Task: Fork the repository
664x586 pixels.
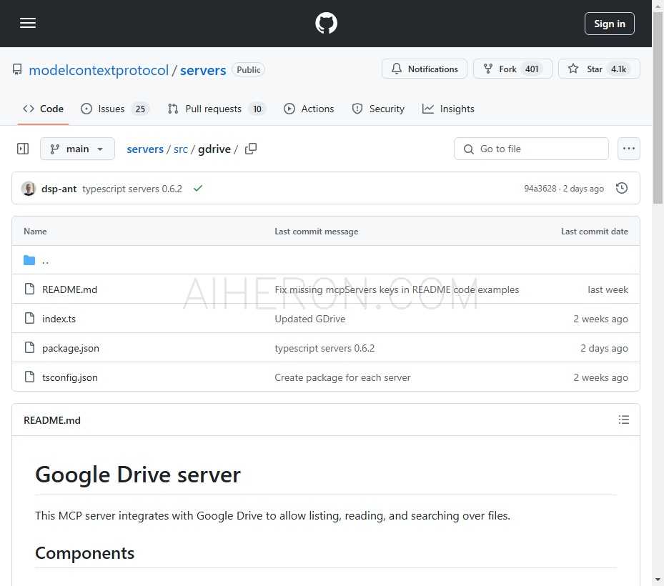Action: [512, 69]
